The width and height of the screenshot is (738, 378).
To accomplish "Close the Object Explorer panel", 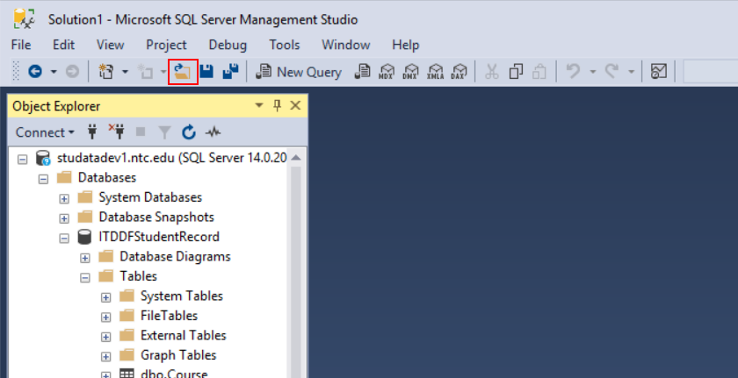I will point(295,106).
